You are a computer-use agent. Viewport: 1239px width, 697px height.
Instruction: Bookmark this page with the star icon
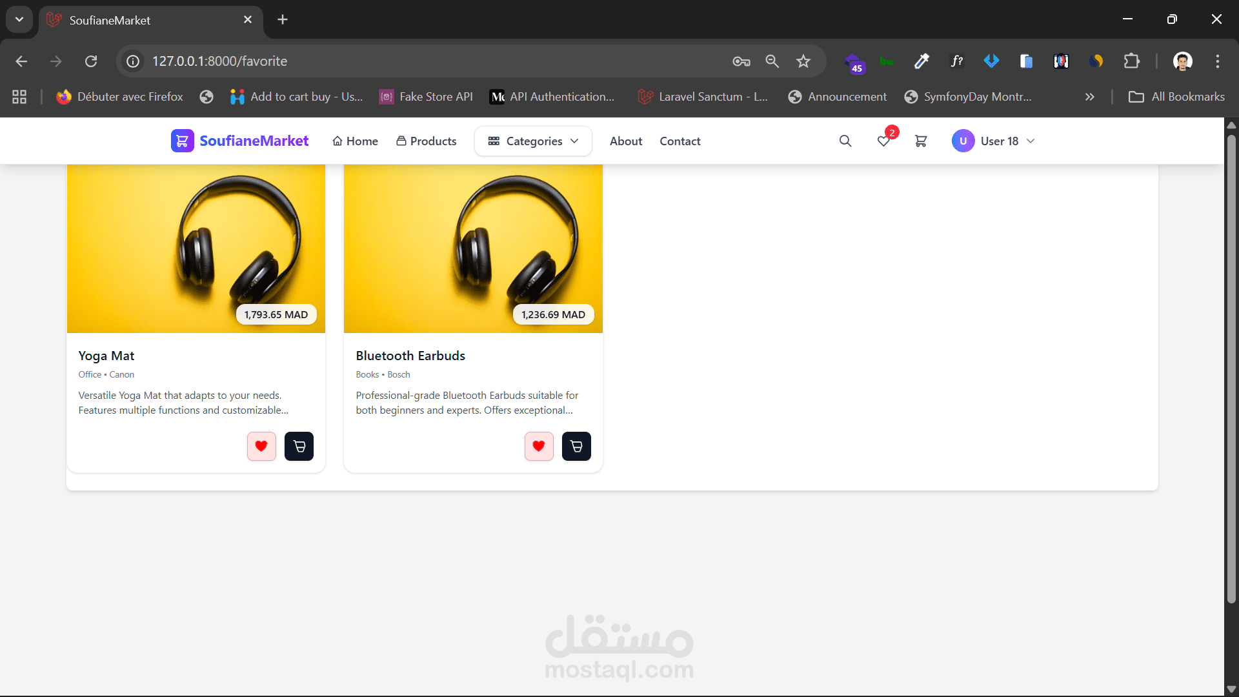point(803,61)
